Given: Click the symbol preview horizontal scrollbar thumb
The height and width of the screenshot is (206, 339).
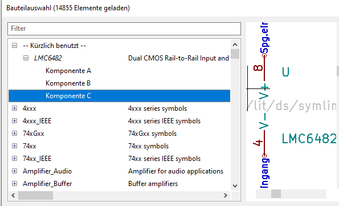Looking at the screenshot, I should point(276,194).
